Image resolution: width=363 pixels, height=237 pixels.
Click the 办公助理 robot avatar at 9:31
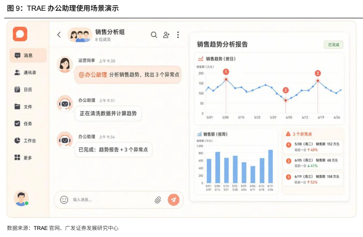[x=65, y=103]
